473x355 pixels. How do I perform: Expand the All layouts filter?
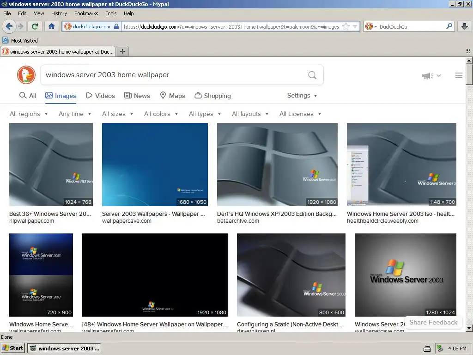click(x=250, y=114)
